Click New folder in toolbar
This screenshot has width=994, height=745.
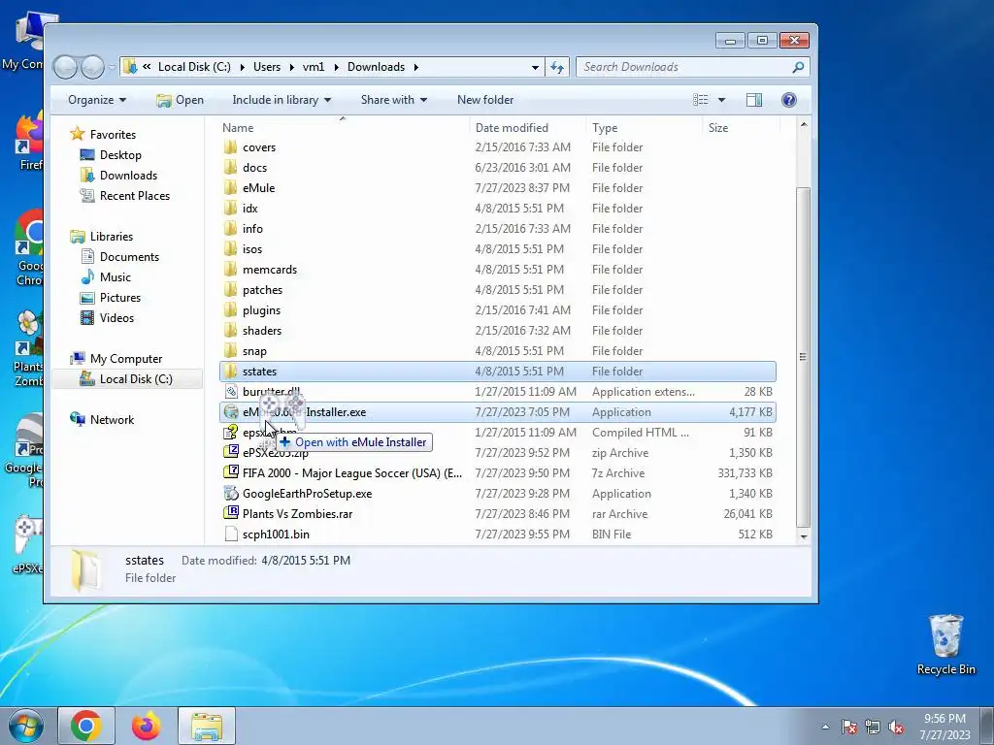click(x=485, y=100)
